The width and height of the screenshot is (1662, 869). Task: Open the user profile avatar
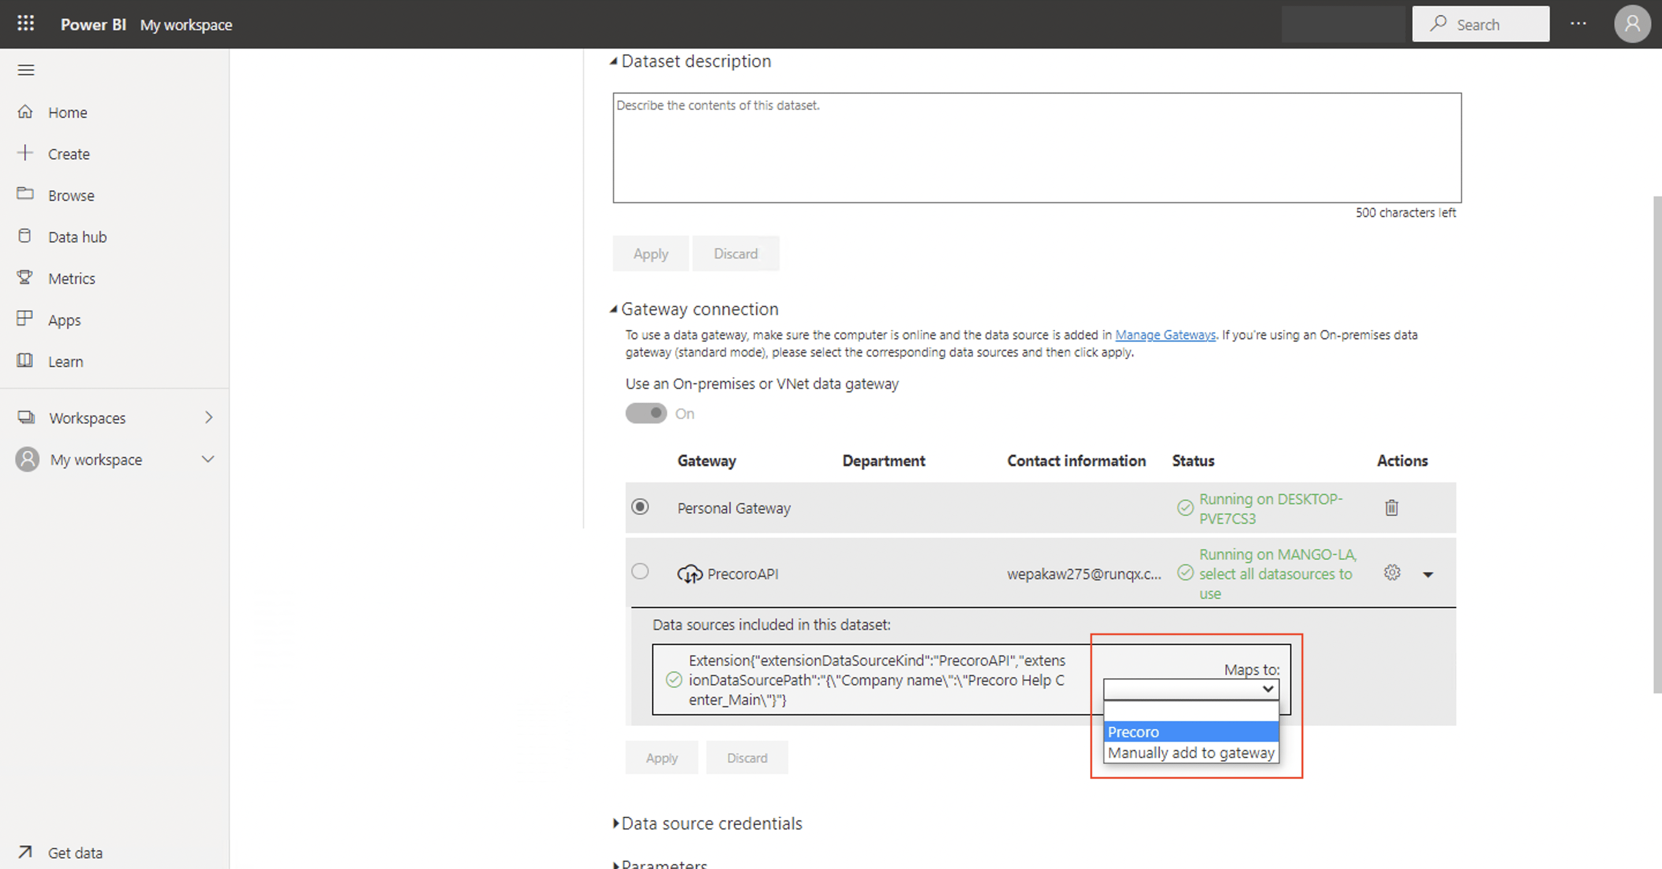1631,24
